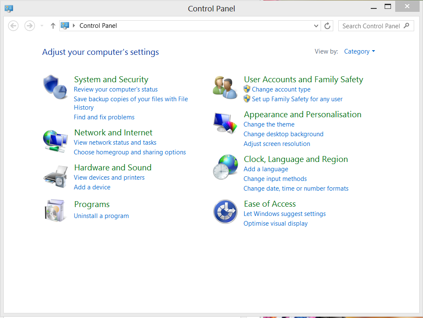Screen dimensions: 423x318
Task: Click Change desktop background
Action: [x=284, y=134]
